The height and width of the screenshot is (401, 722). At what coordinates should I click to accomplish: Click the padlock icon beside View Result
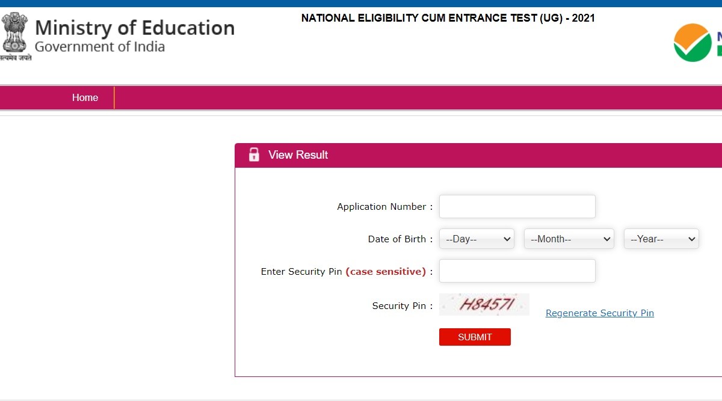(254, 155)
